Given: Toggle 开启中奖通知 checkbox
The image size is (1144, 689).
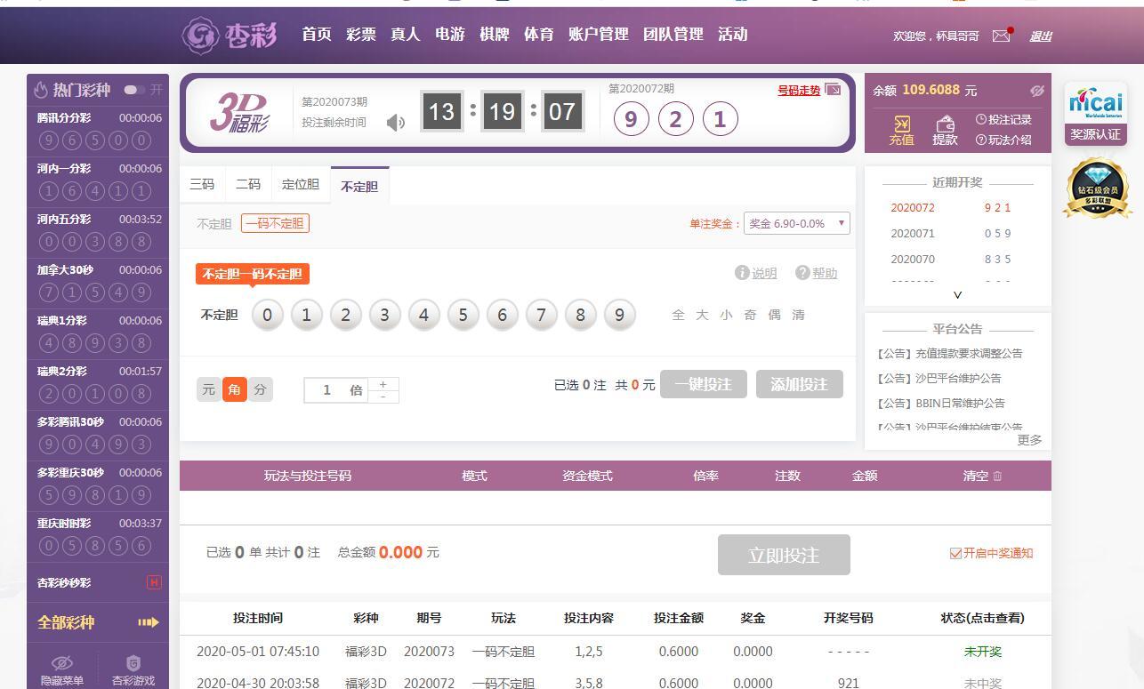Looking at the screenshot, I should coord(955,553).
